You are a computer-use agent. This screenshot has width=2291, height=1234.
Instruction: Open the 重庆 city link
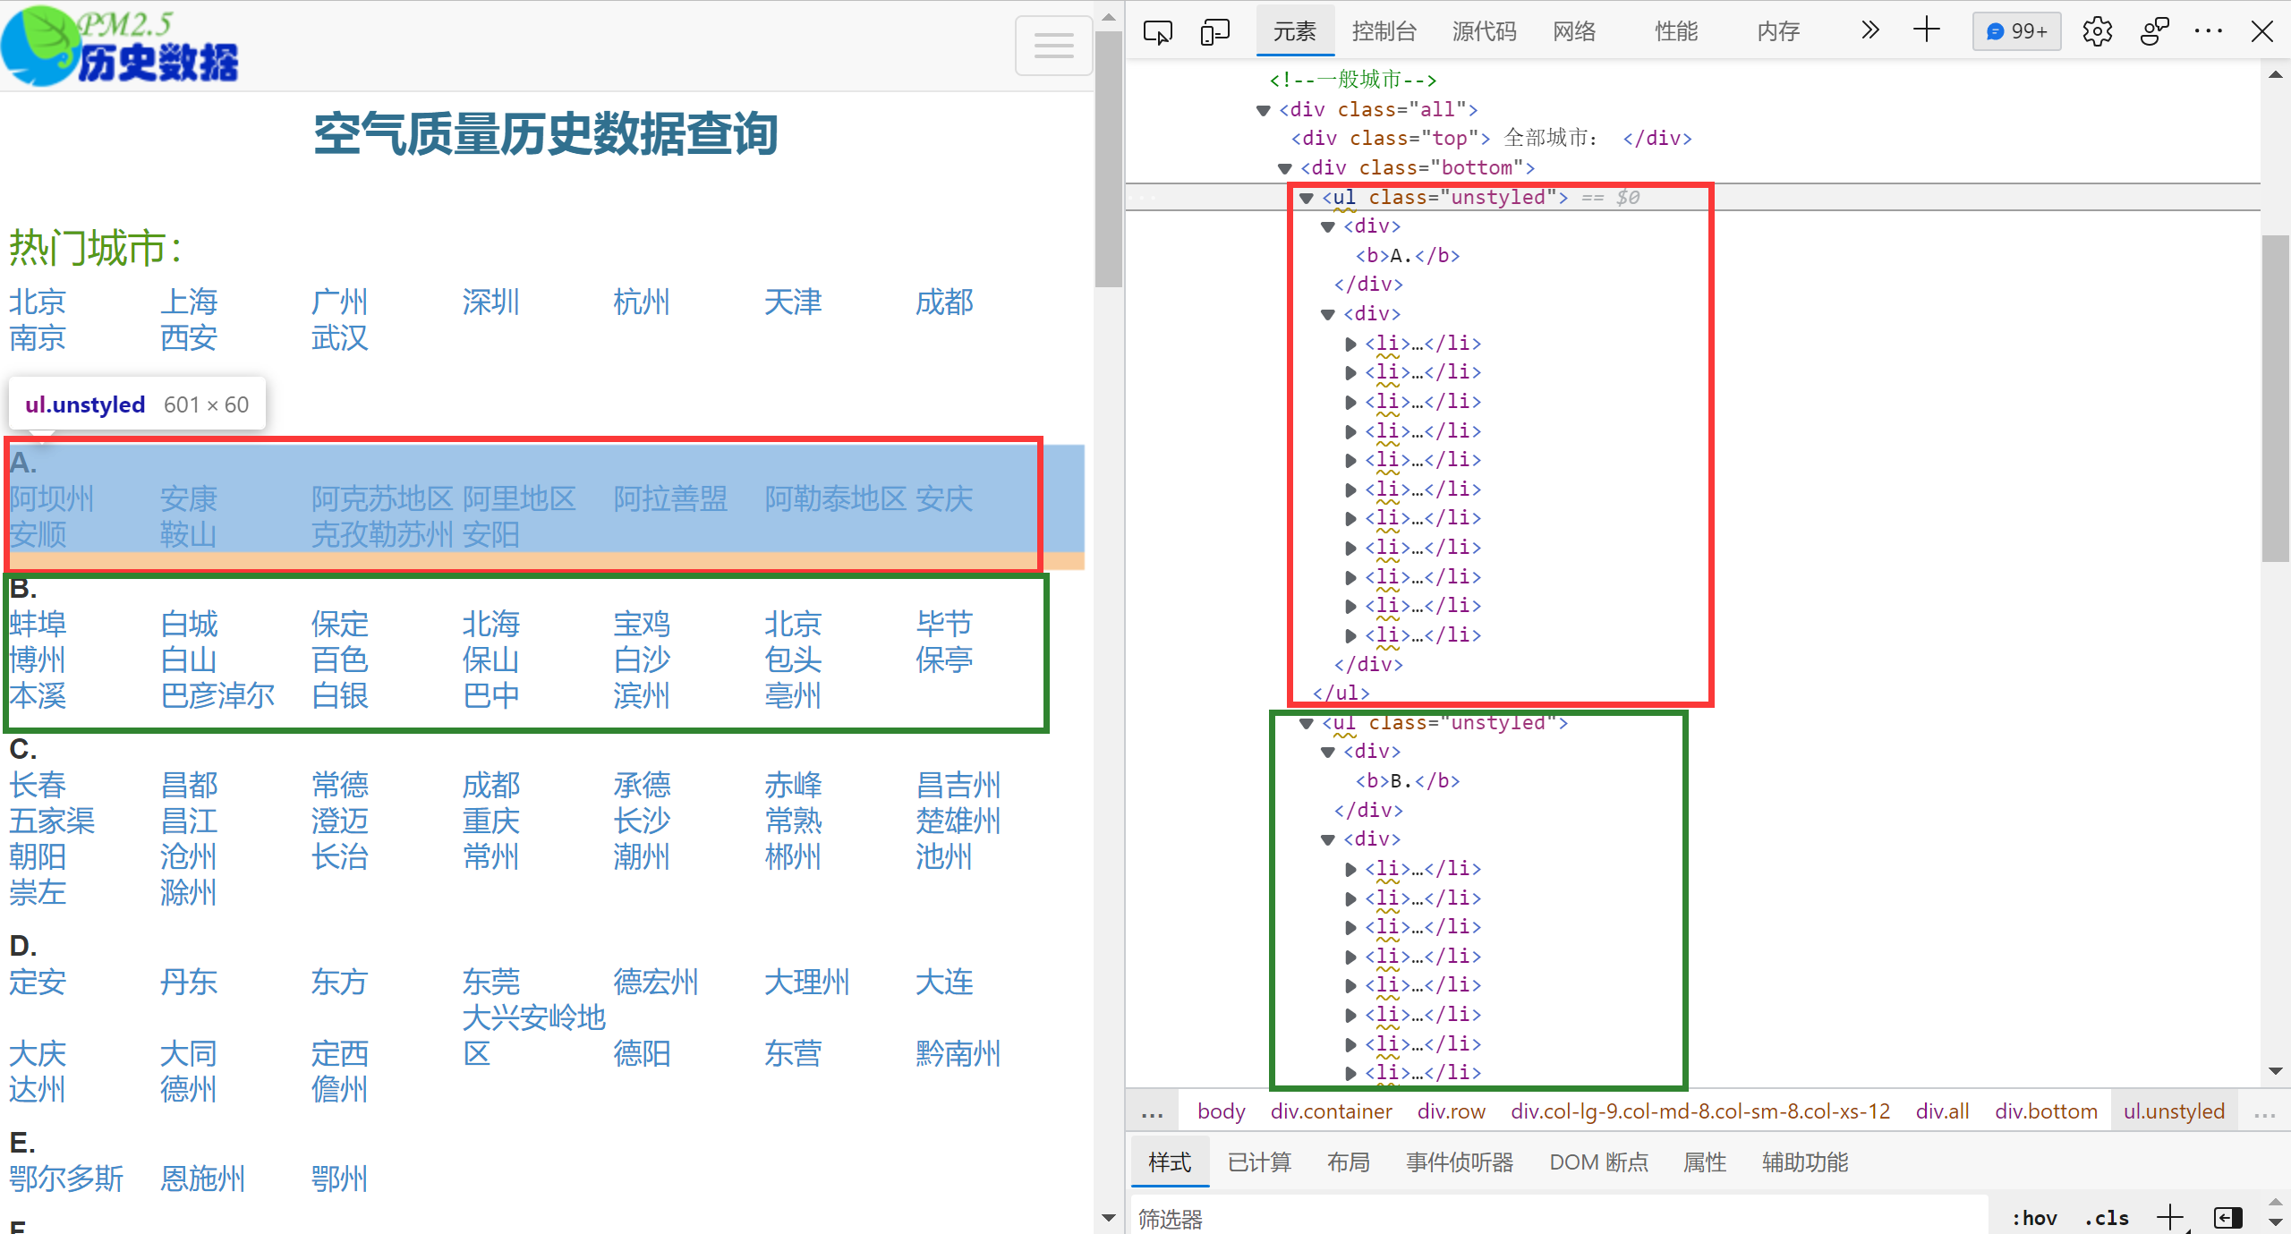tap(490, 821)
